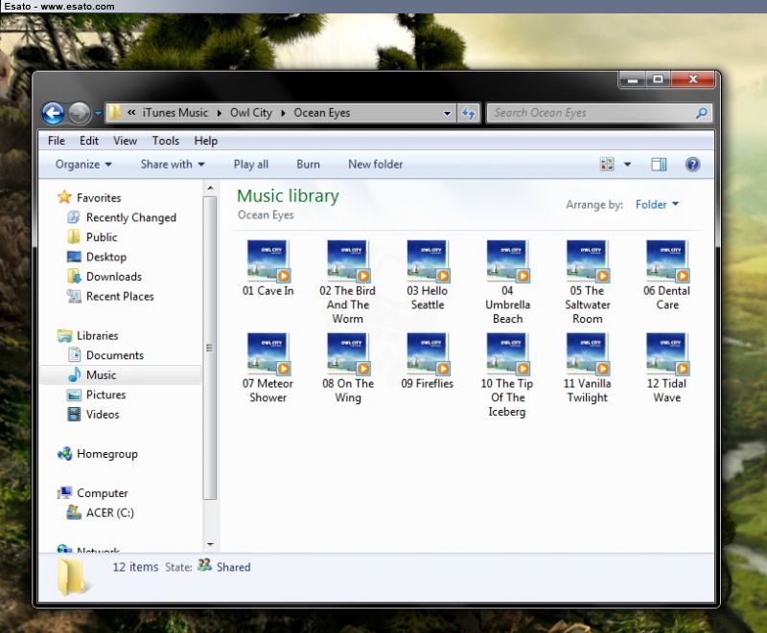Open the Organize dropdown
The height and width of the screenshot is (633, 767).
point(83,164)
